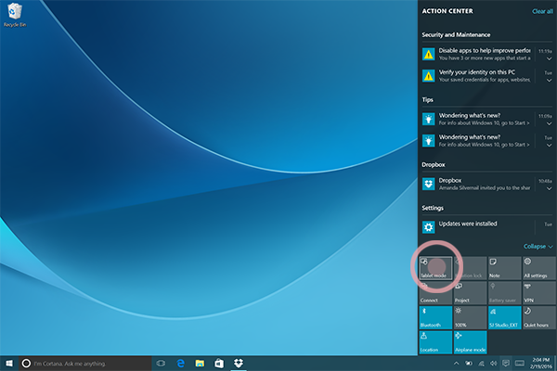
Task: Open the Project quick action tile
Action: point(470,293)
